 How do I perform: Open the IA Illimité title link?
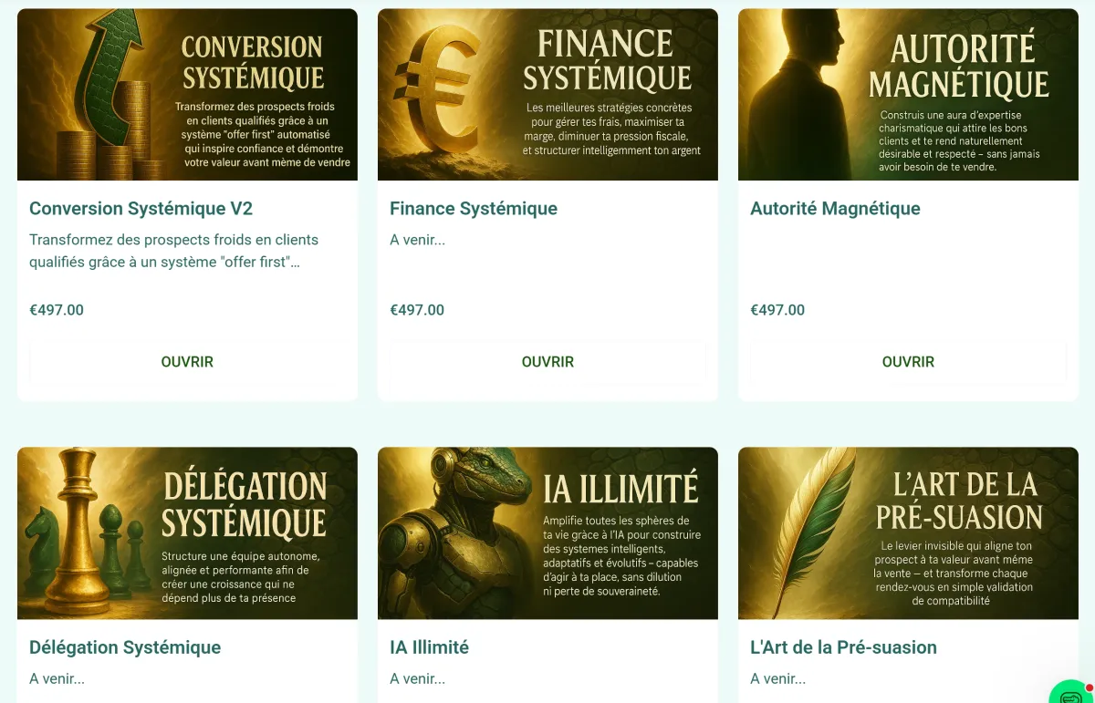tap(429, 647)
